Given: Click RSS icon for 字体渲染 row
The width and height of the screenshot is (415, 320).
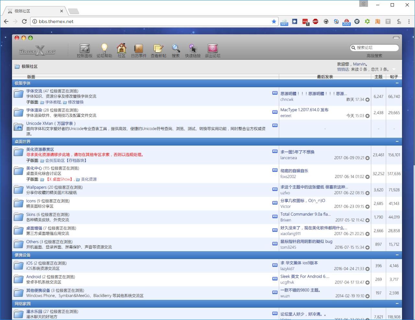Looking at the screenshot, I should point(275,112).
